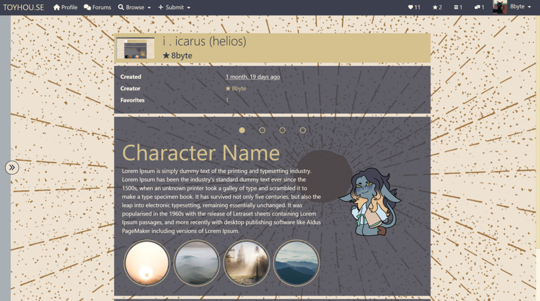540x301 pixels.
Task: Click the 'Created' row label
Action: pyautogui.click(x=131, y=77)
